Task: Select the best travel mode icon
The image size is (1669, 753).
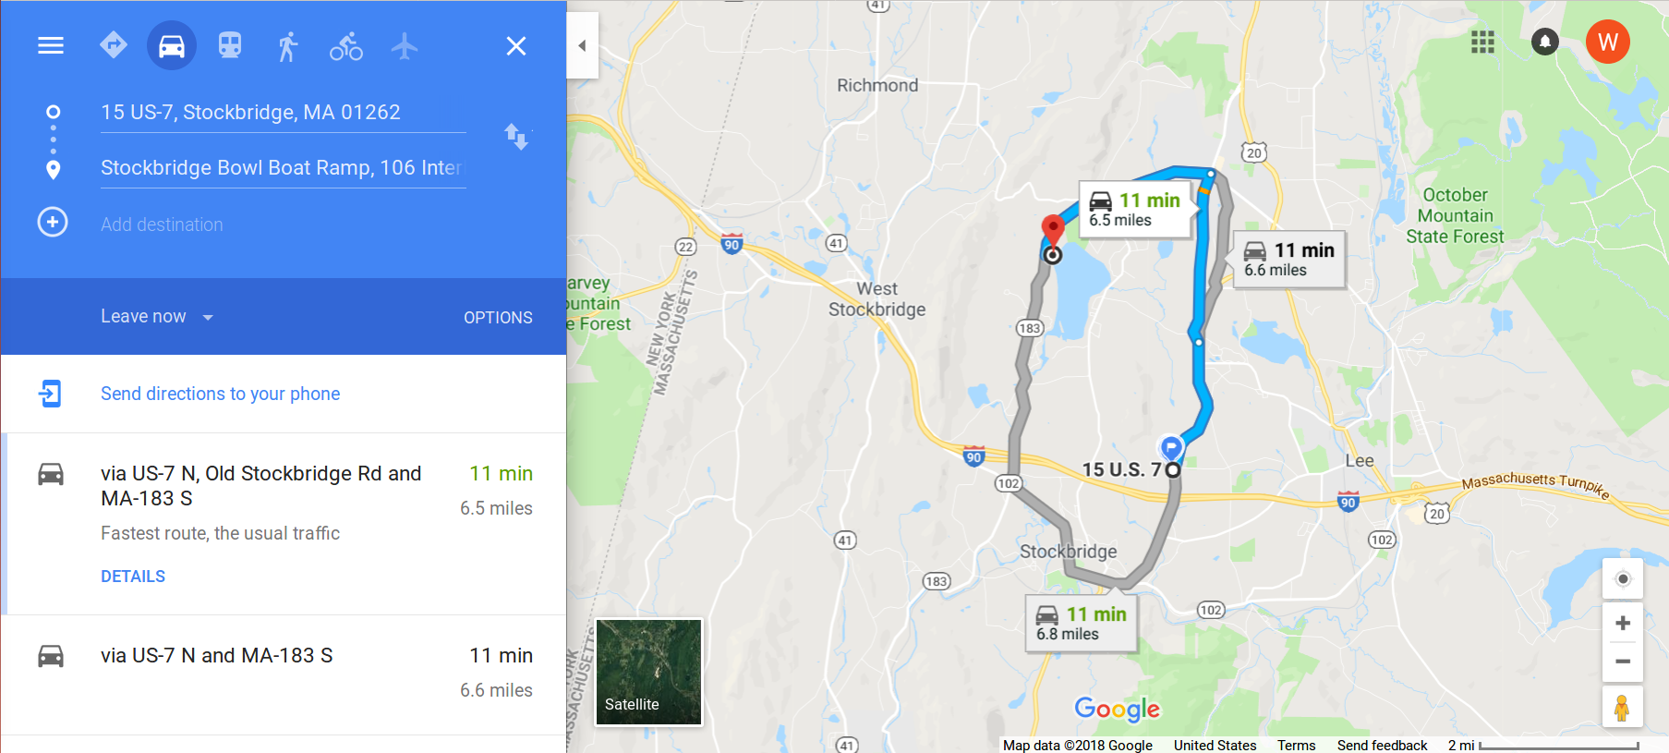Action: (x=114, y=44)
